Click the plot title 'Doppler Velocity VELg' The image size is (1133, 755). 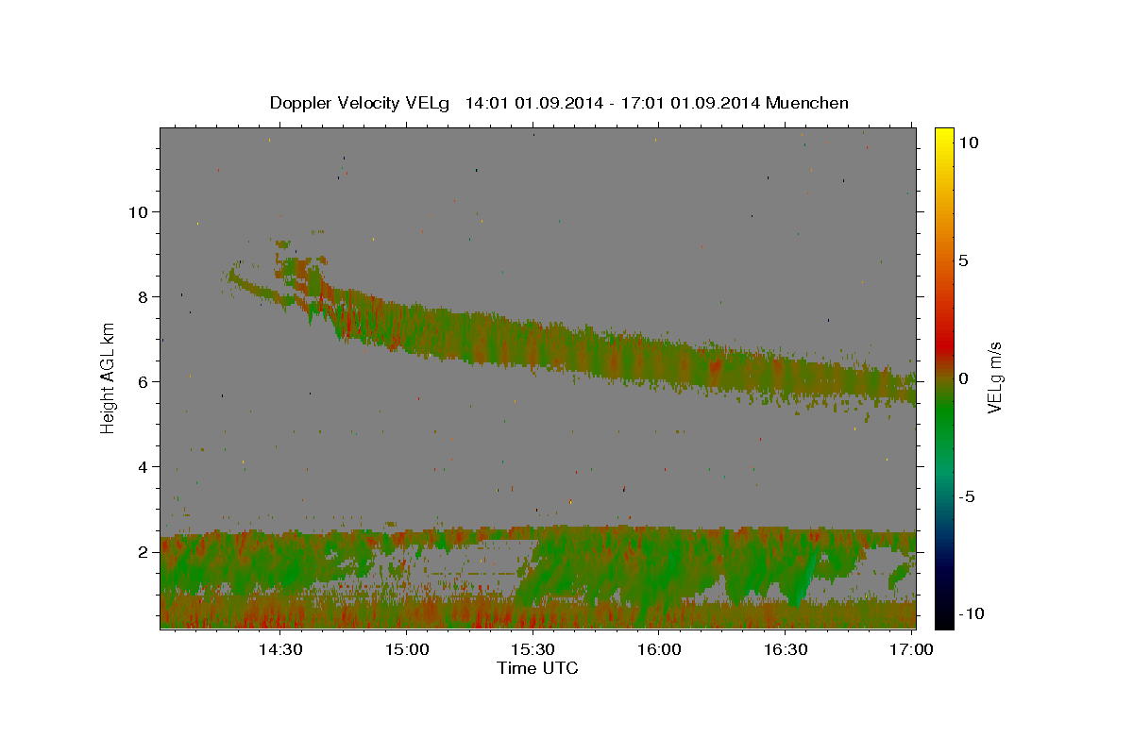pos(360,103)
